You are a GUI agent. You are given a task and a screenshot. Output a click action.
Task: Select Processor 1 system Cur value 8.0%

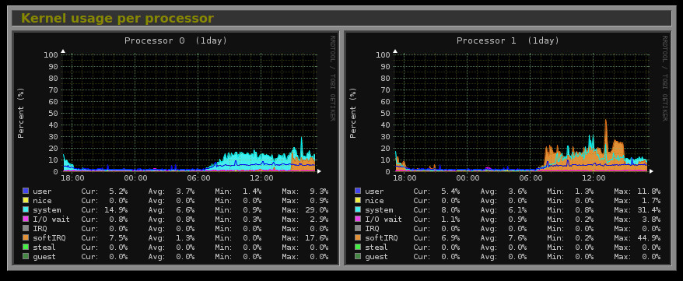pyautogui.click(x=450, y=210)
